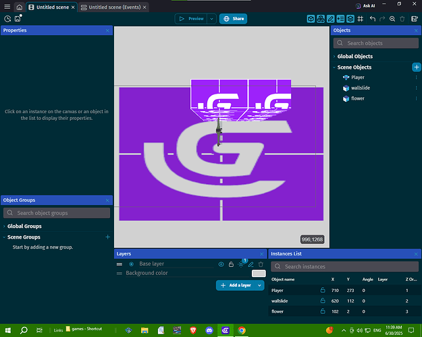Toggle the Objects panel icon
422x337 pixels.
point(311,19)
